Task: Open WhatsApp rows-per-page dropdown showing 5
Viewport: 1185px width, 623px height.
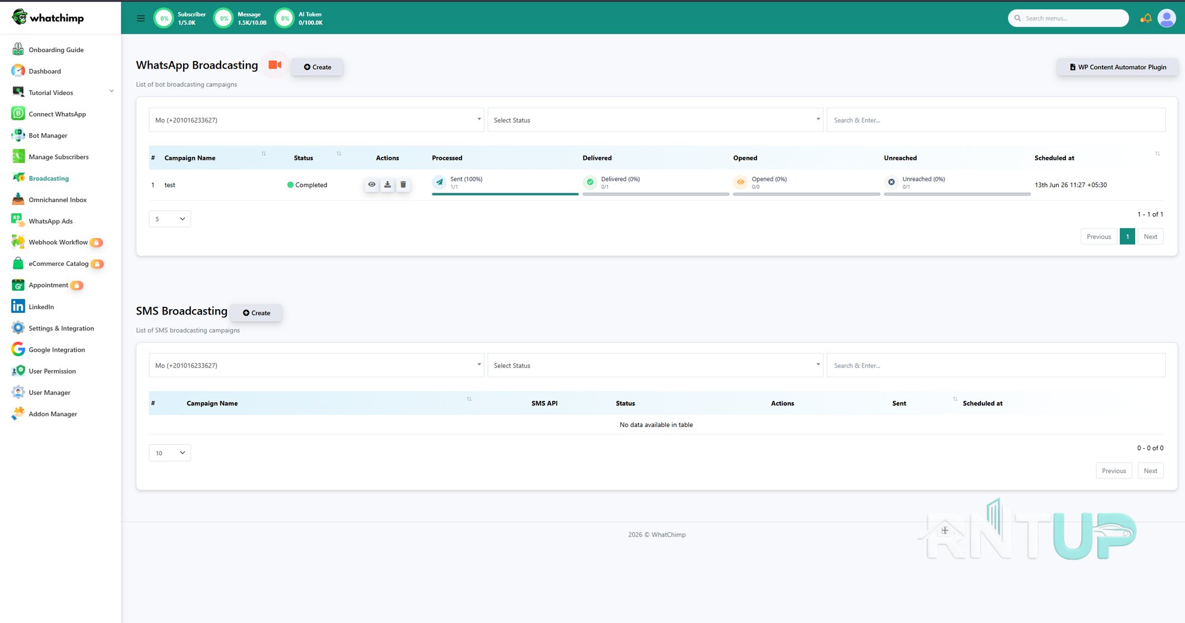Action: click(x=170, y=219)
